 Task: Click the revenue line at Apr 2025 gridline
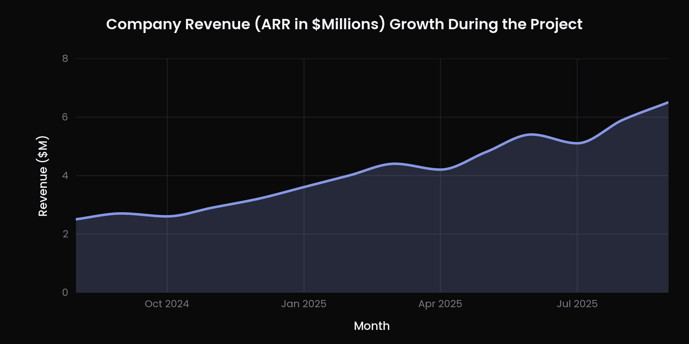click(x=440, y=170)
